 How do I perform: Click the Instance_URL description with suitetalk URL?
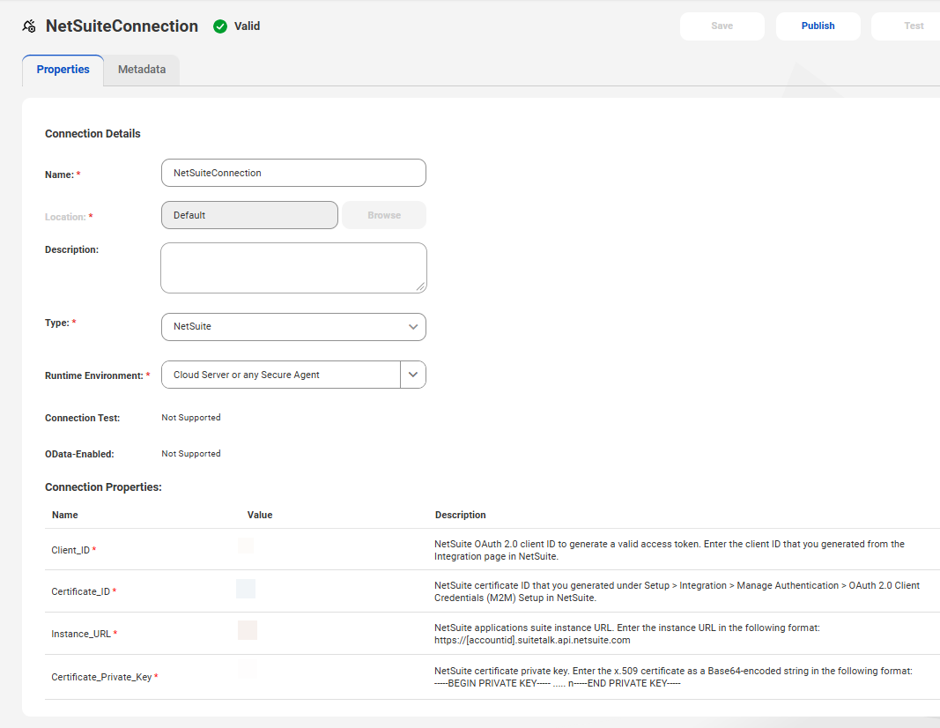click(626, 634)
